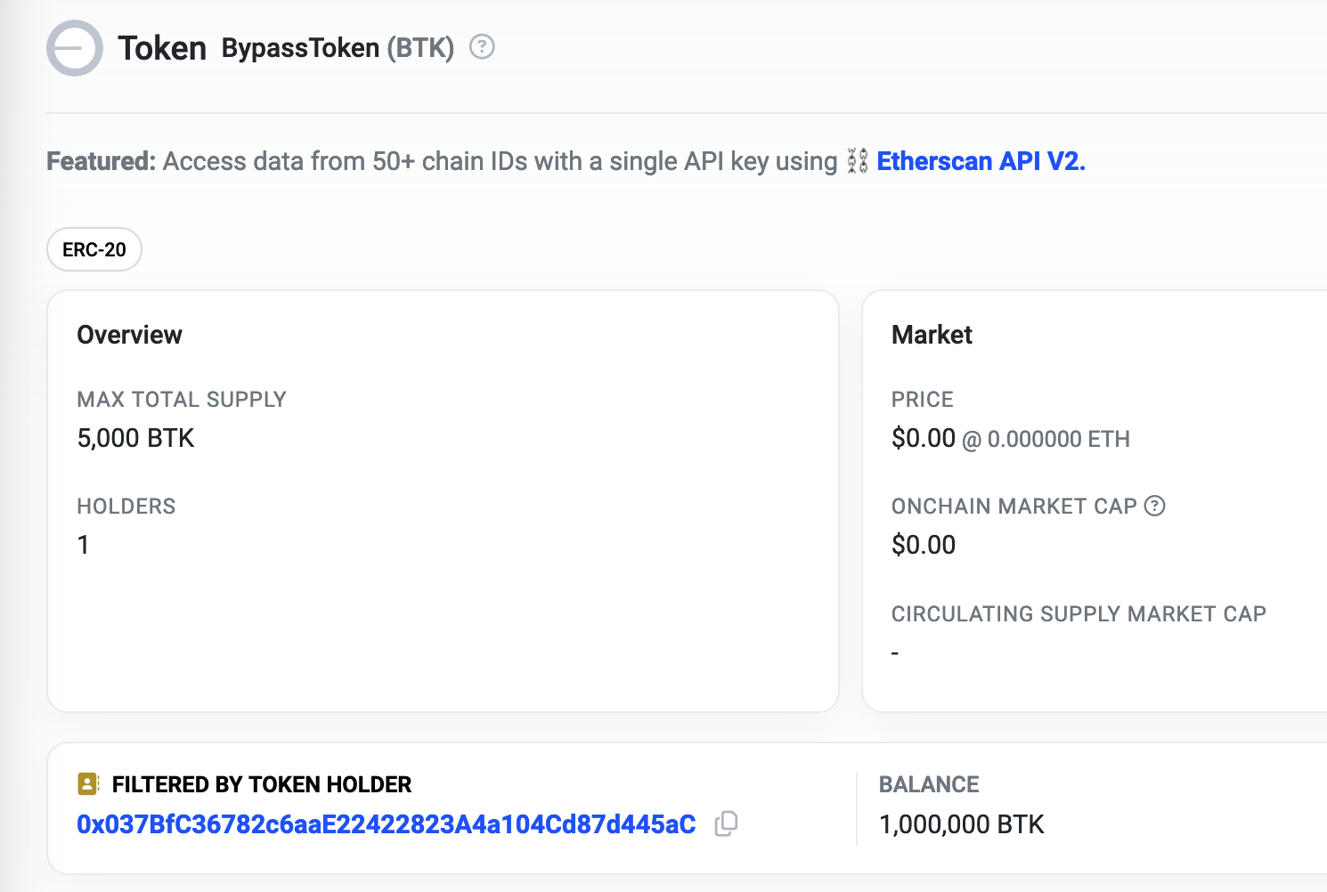Click the Market card heading
The image size is (1327, 892).
coord(932,335)
